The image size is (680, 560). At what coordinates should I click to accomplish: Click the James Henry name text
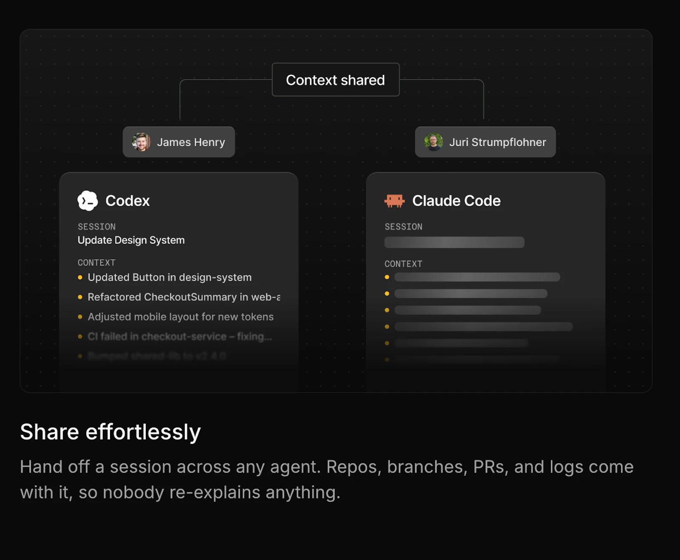pyautogui.click(x=191, y=142)
